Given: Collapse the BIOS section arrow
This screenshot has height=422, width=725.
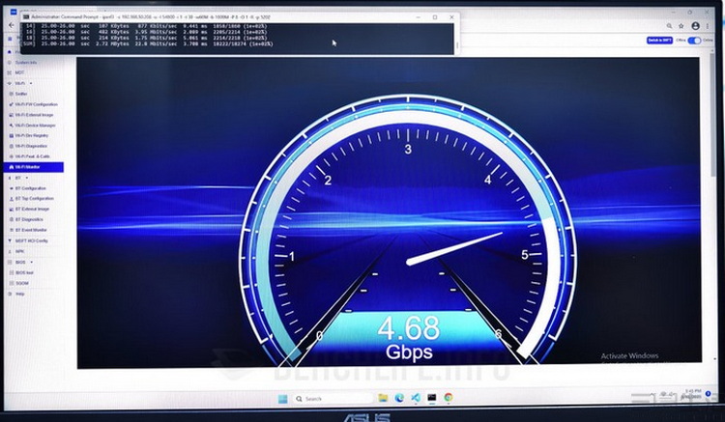Looking at the screenshot, I should (32, 263).
